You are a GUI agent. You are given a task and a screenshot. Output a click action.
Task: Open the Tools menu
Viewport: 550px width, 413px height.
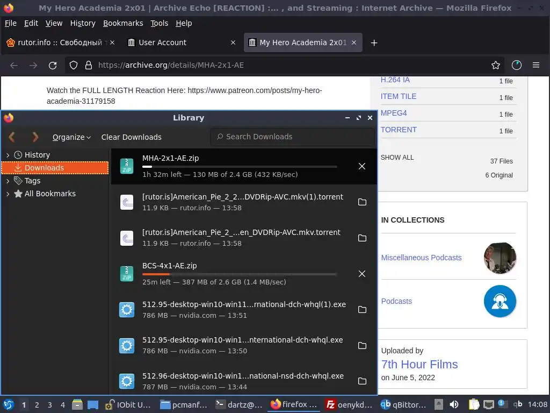[159, 23]
